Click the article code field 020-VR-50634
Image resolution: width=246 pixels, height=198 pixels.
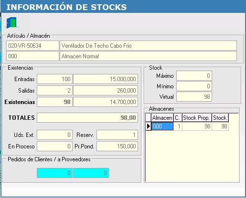point(32,46)
